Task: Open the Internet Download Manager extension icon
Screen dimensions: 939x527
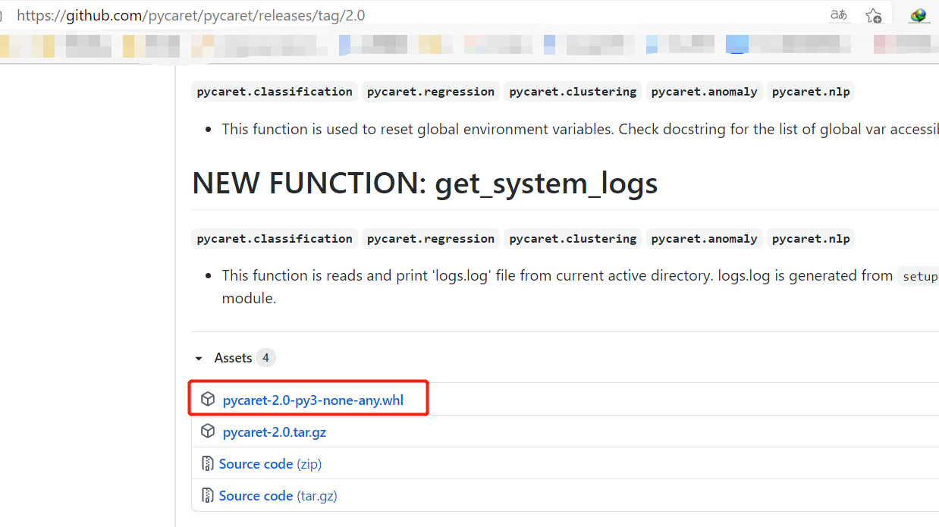Action: [x=919, y=14]
